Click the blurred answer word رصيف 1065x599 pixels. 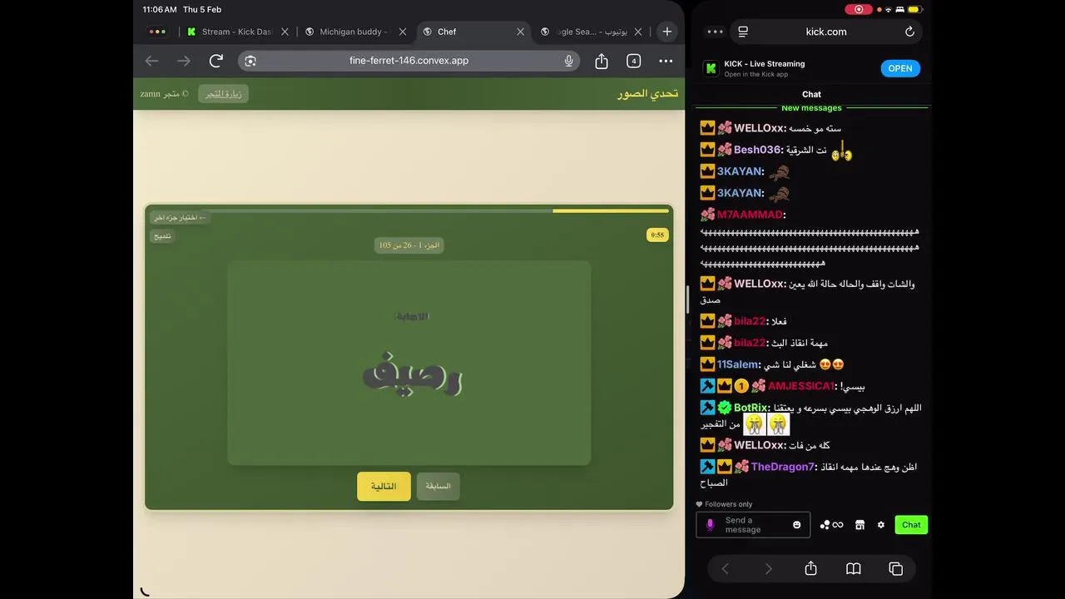[x=412, y=376]
